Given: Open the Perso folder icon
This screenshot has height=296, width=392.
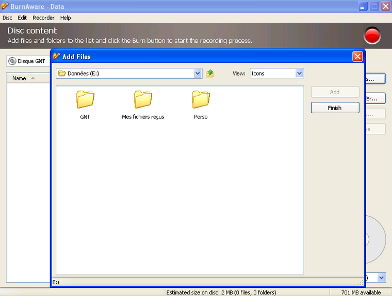Looking at the screenshot, I should [x=201, y=99].
